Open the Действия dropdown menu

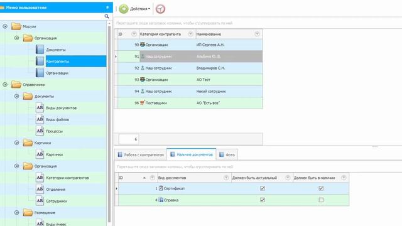(140, 9)
